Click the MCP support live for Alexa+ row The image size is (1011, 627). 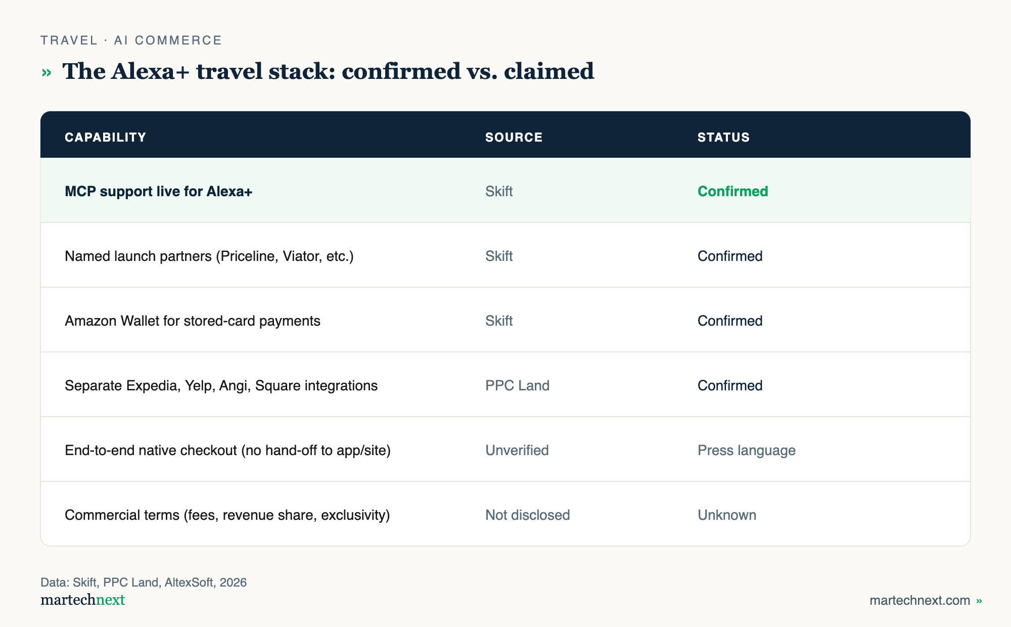505,191
